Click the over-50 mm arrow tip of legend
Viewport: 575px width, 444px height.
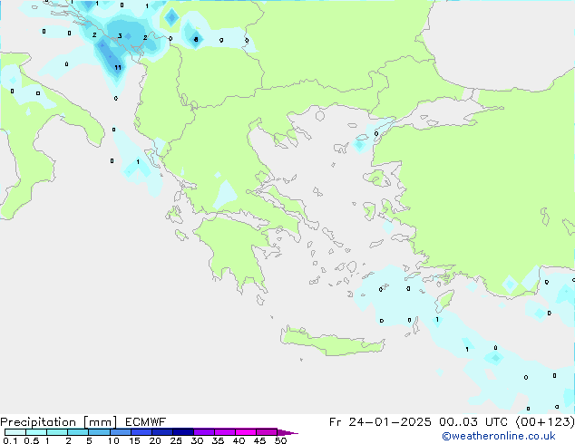tap(287, 432)
